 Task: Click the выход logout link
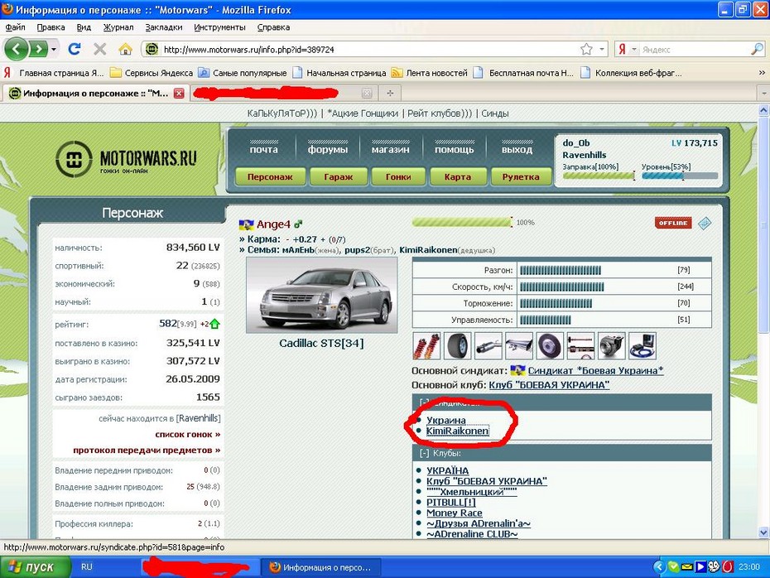517,149
